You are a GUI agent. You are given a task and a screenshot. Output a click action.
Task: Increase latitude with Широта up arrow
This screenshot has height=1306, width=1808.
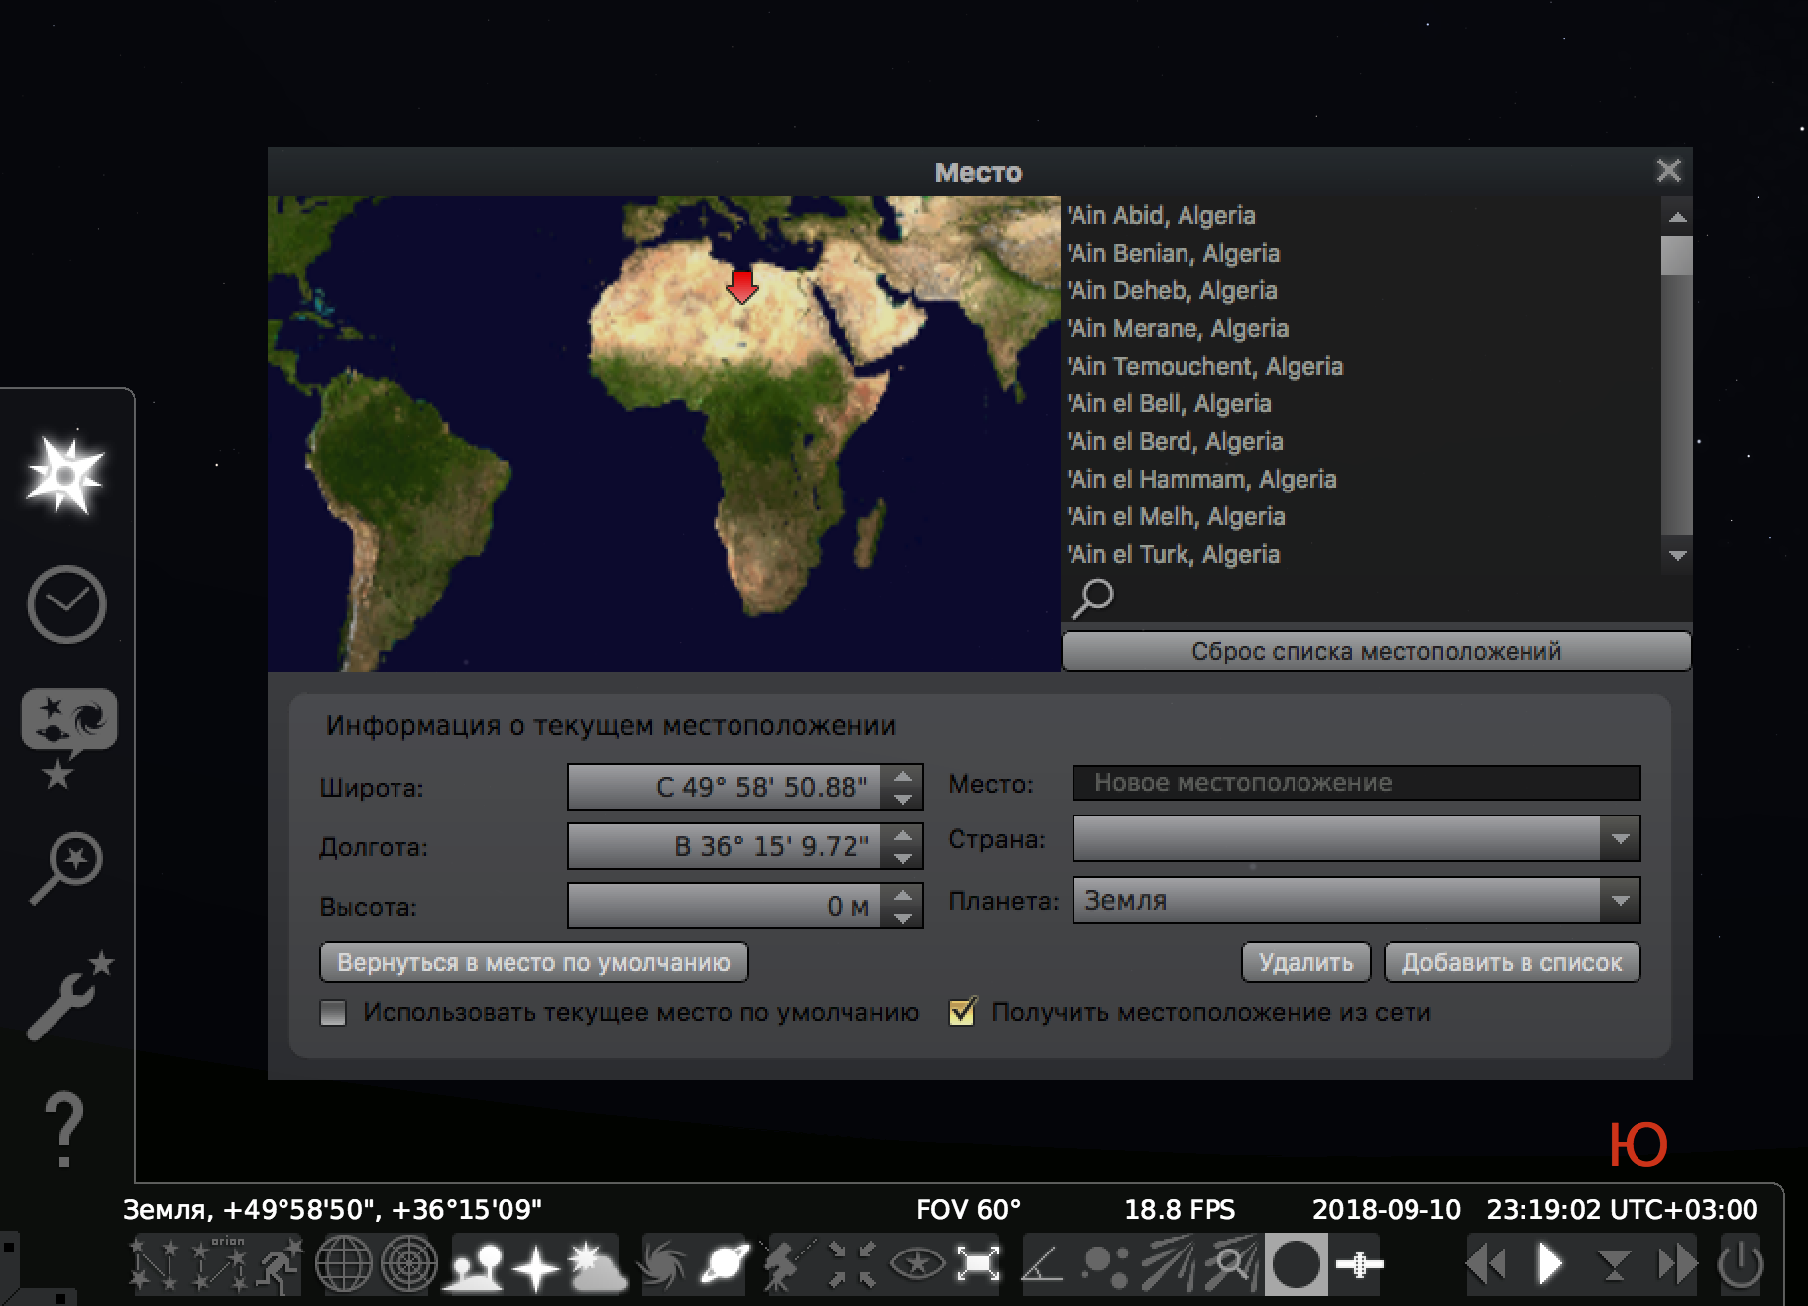point(902,777)
